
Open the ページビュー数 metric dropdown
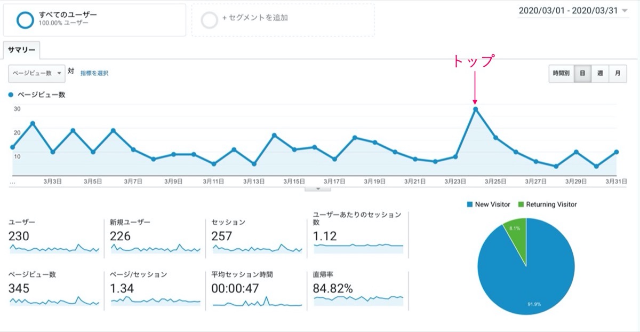(x=37, y=73)
